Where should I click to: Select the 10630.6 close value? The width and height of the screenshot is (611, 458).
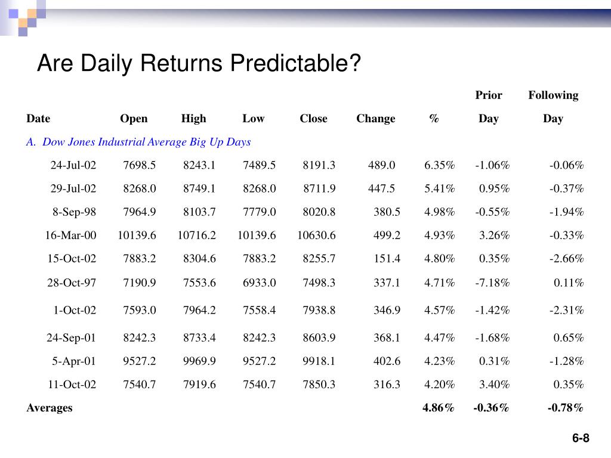pos(316,235)
